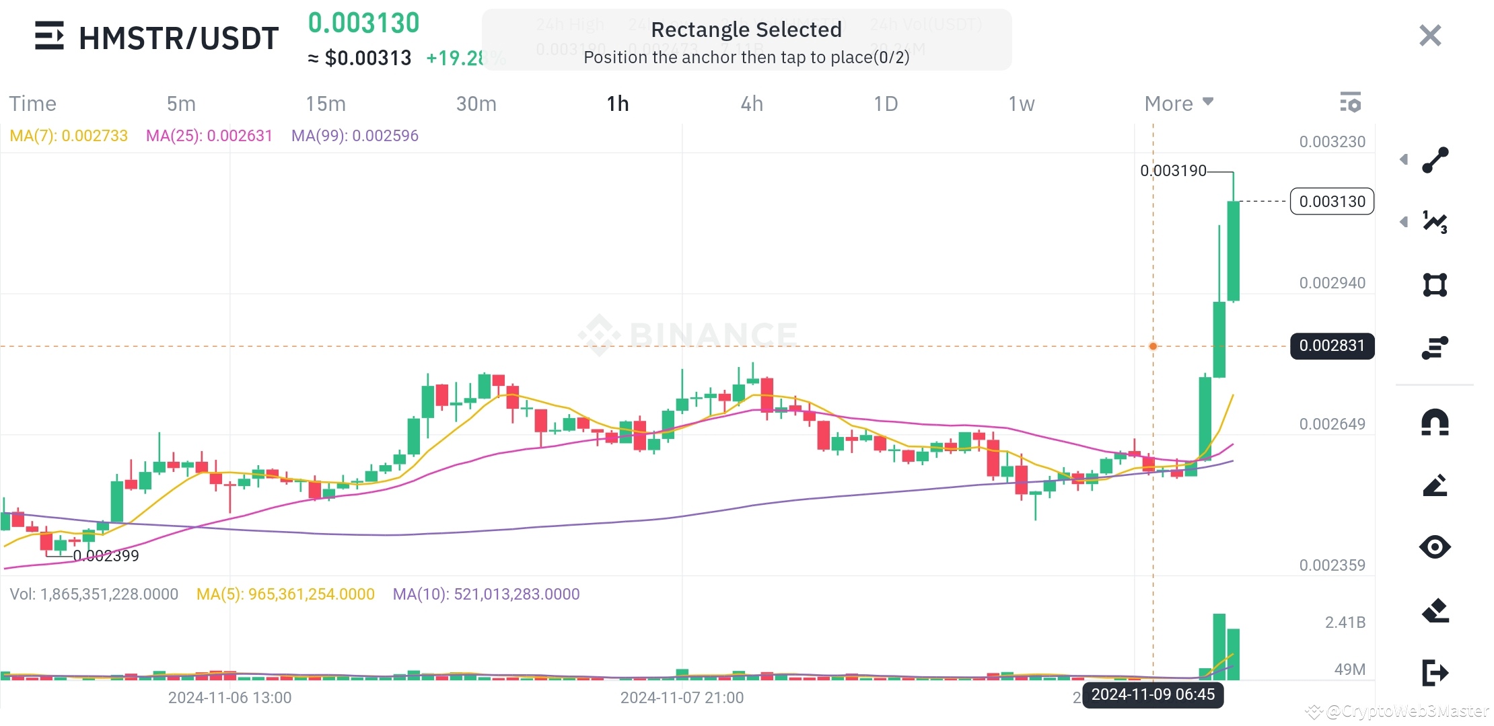
Task: Open the hamburger menu beside HMSTR/USDT
Action: click(49, 36)
